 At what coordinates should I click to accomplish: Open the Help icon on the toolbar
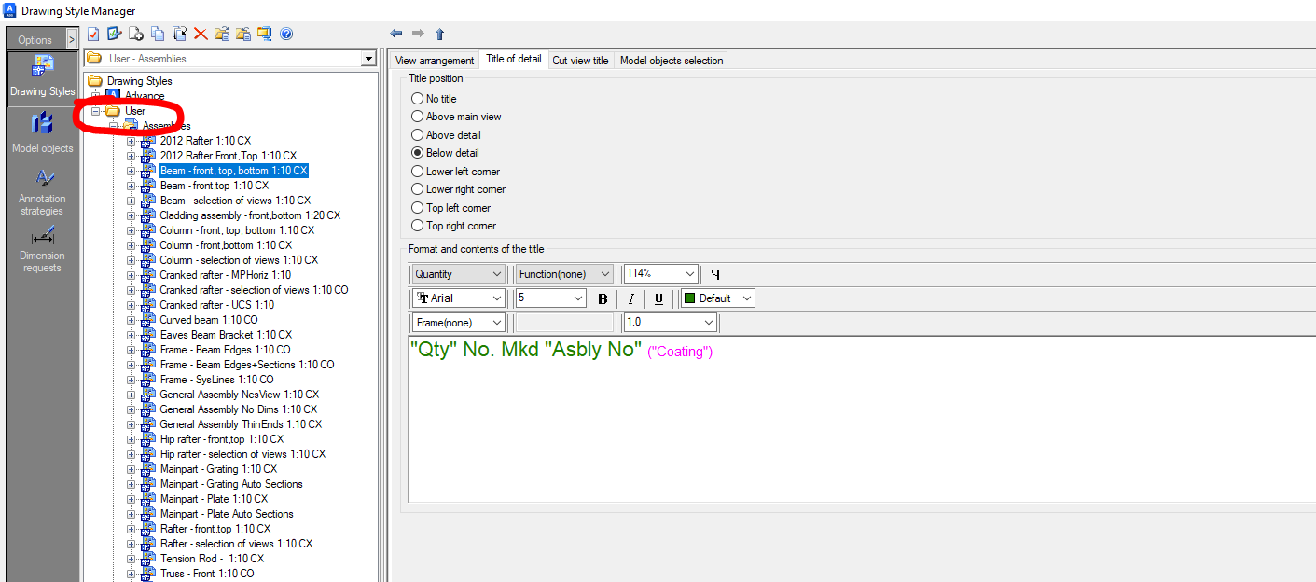(x=286, y=34)
